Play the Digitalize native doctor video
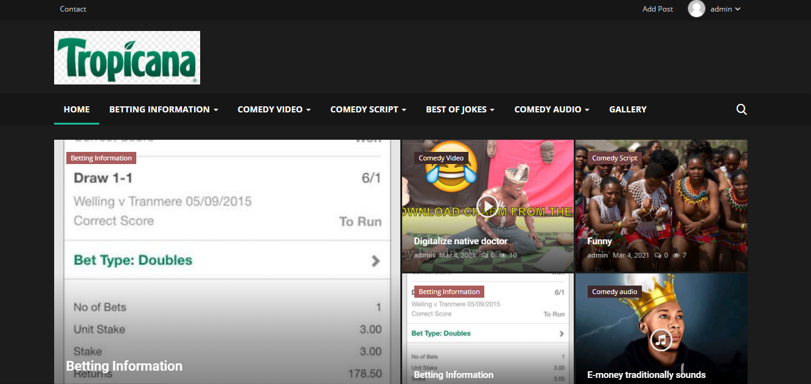 [487, 206]
